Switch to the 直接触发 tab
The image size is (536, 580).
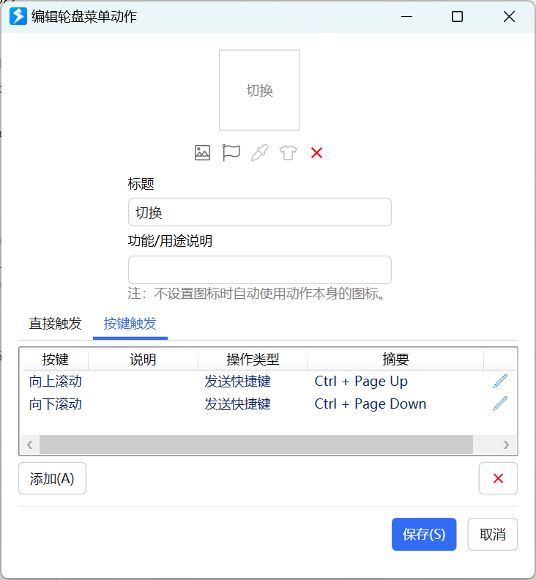(55, 324)
